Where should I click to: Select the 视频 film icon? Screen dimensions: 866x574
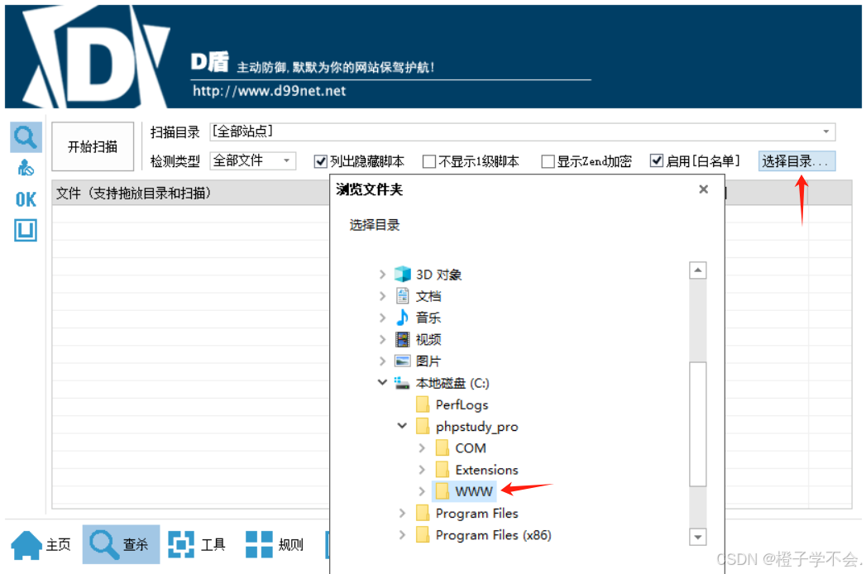coord(403,339)
